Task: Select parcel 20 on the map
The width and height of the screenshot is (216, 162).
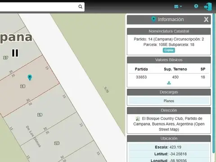Action: click(57, 143)
